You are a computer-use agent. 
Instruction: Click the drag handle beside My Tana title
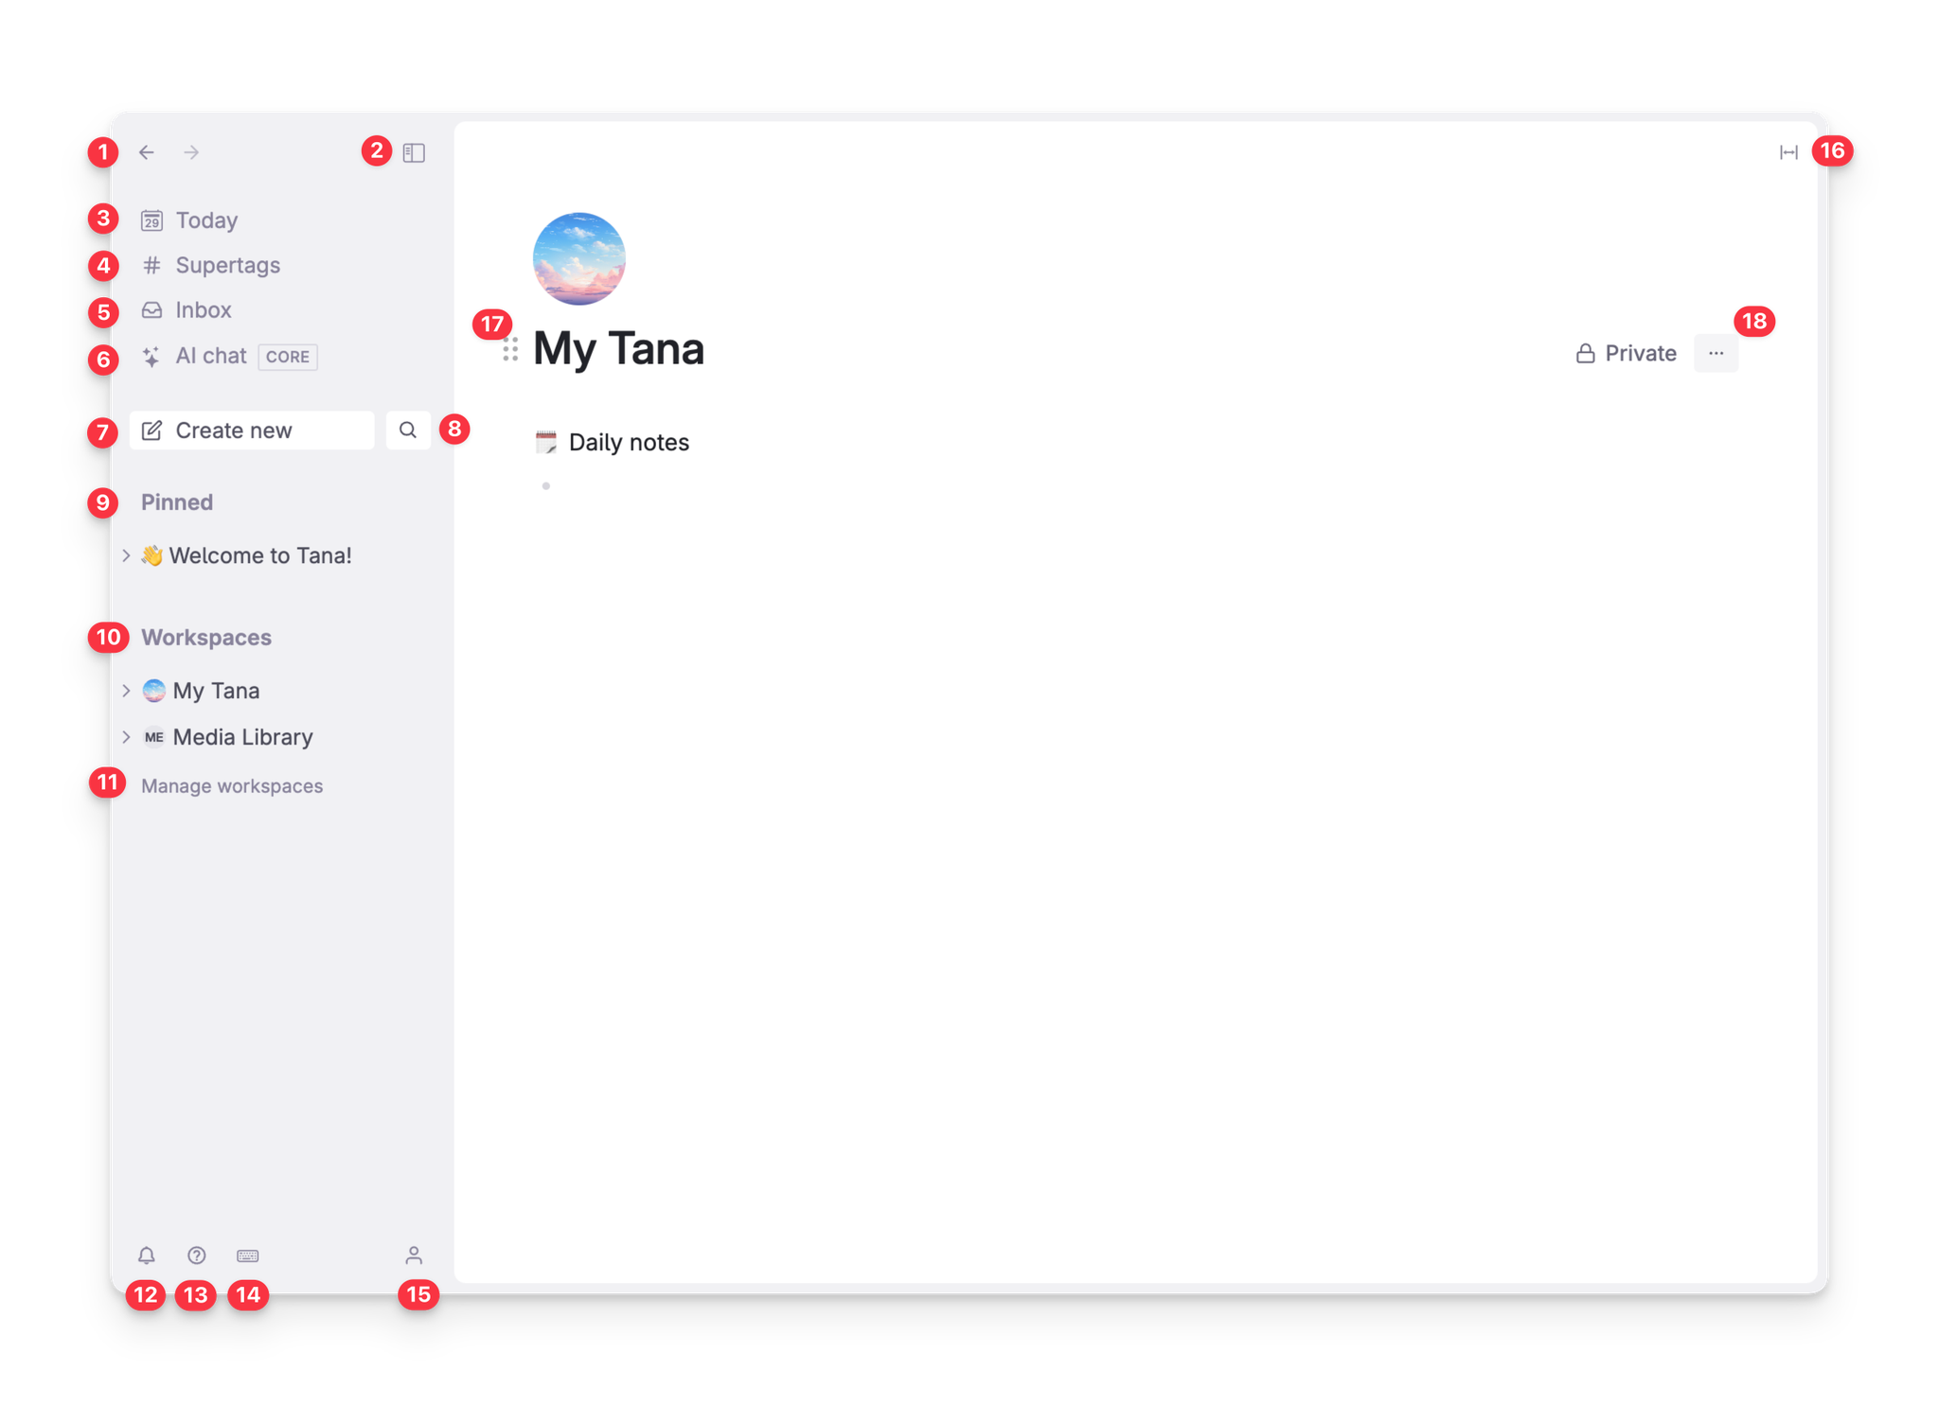510,350
